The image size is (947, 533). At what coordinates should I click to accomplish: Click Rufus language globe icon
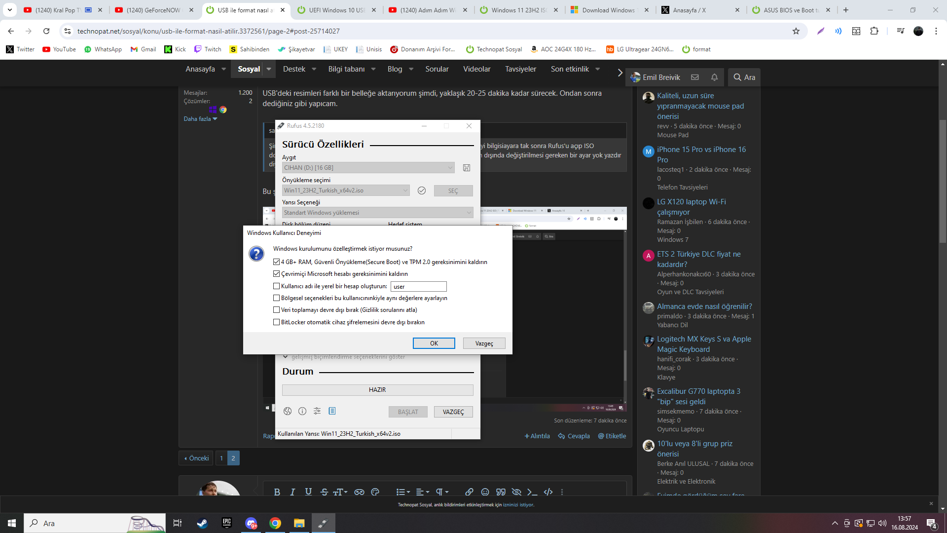[x=288, y=411]
